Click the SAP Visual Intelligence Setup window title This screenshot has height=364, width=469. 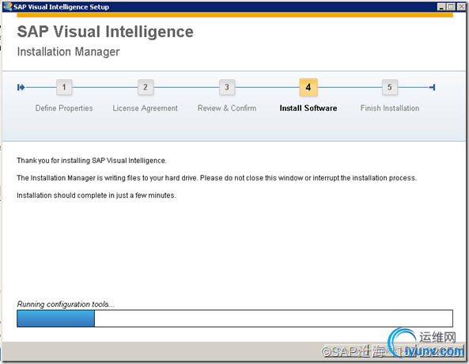coord(61,7)
